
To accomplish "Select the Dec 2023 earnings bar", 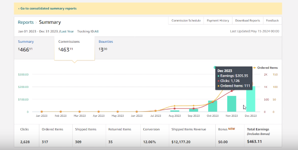I will [x=251, y=99].
